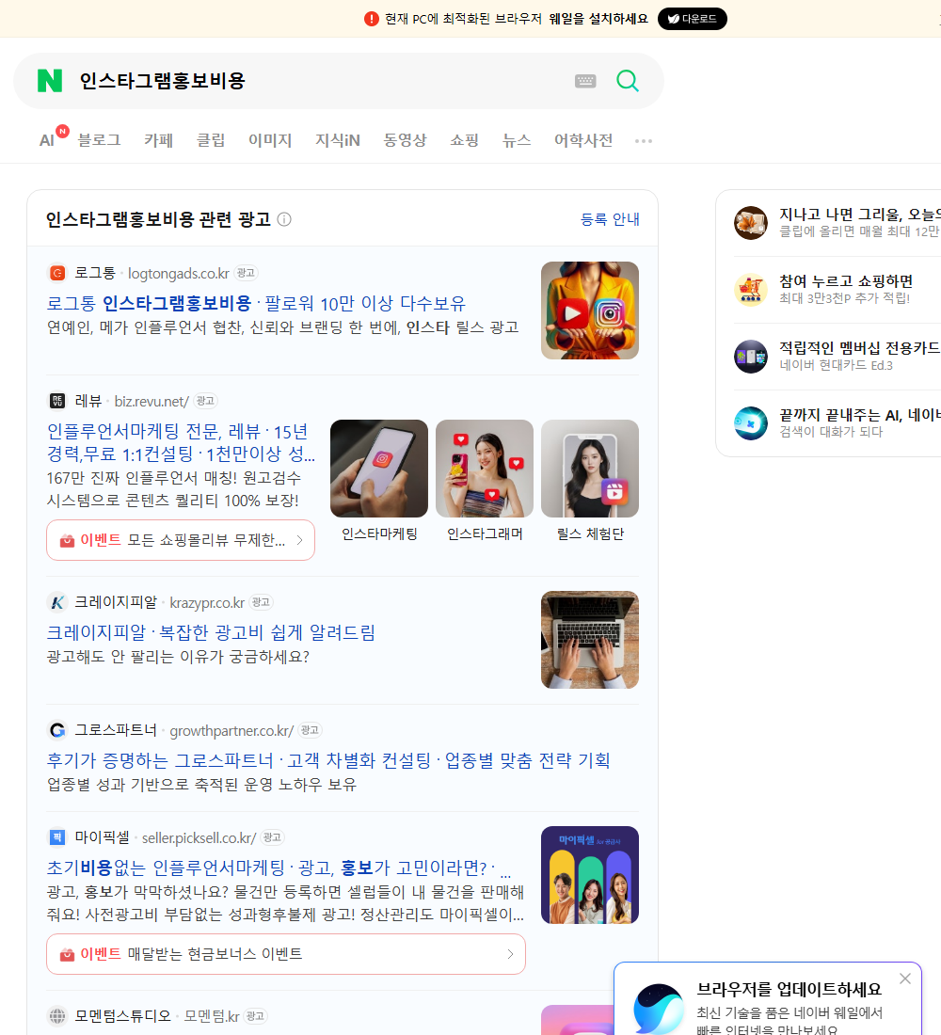Click the seller.picksell.co.kr/ URL
The height and width of the screenshot is (1035, 941).
tap(199, 837)
